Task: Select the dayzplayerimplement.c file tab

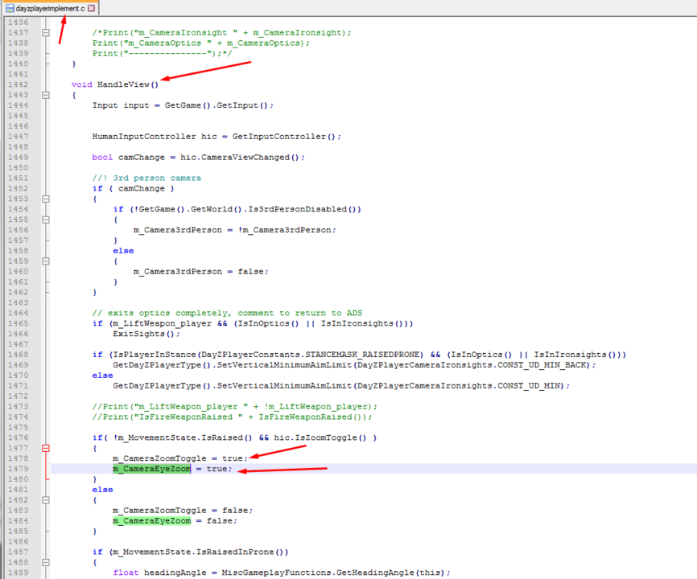Action: 49,8
